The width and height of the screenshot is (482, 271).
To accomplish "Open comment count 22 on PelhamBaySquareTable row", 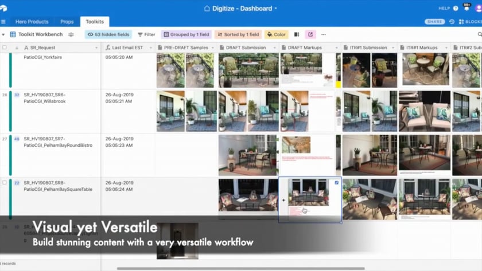I will pyautogui.click(x=17, y=183).
